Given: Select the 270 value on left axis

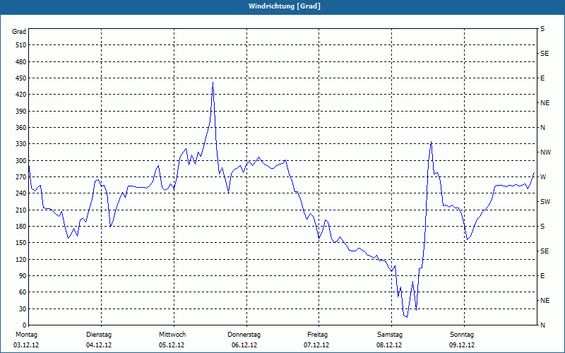Looking at the screenshot, I should click(21, 177).
